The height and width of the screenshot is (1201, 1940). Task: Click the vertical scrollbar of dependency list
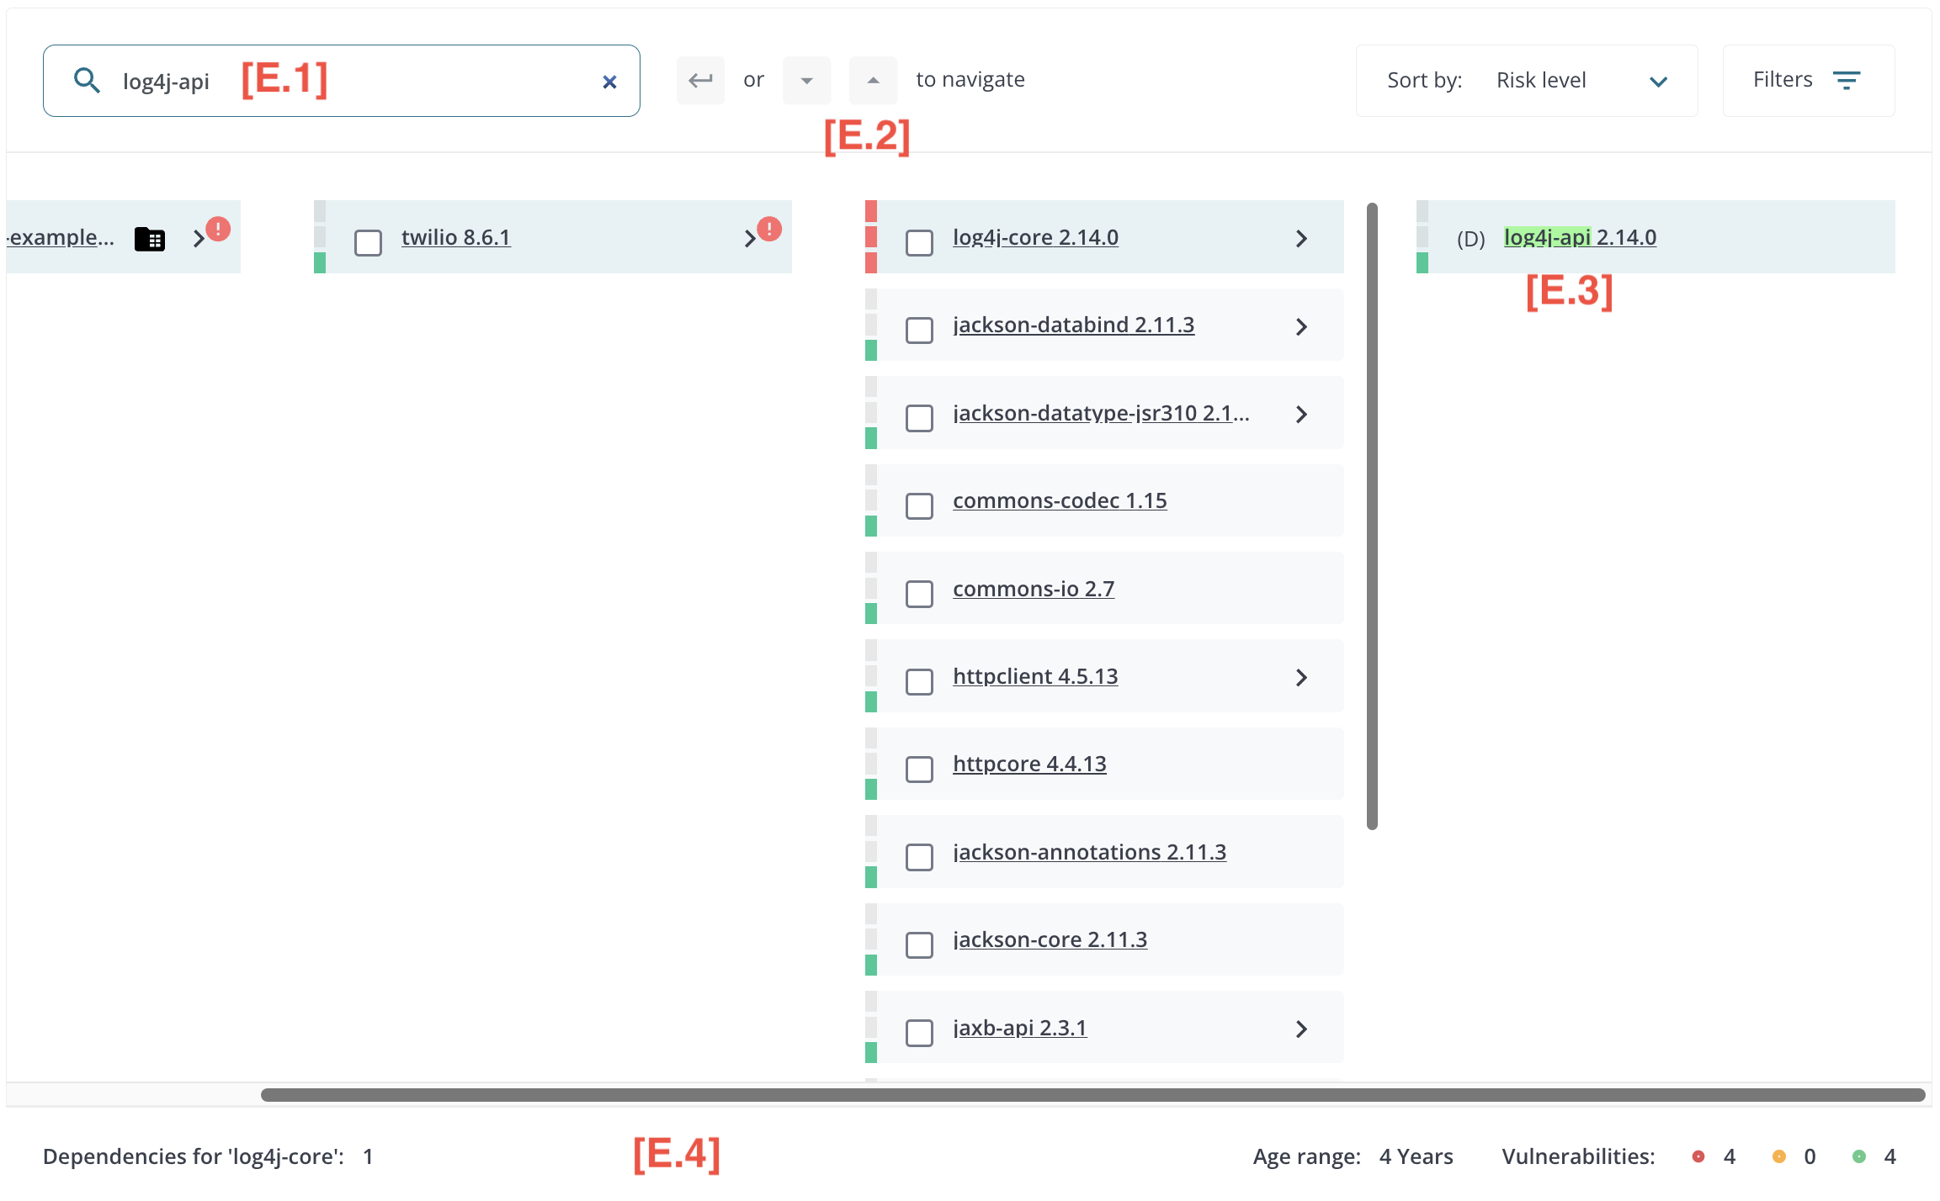pos(1372,516)
